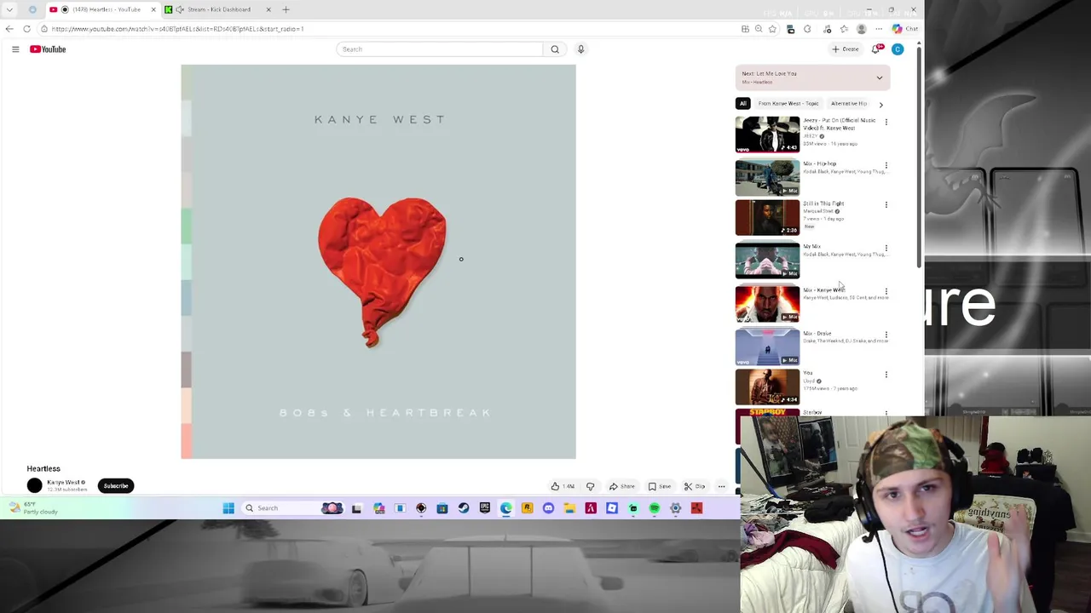Viewport: 1091px width, 613px height.
Task: Open Spotify from the taskbar
Action: 655,508
